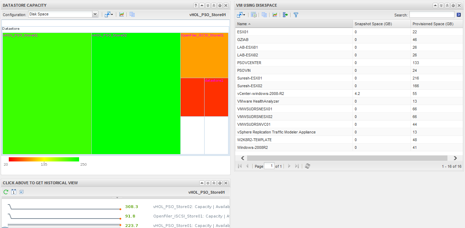Click the metric chart icon in VM toolbar
The image size is (465, 228).
(275, 15)
